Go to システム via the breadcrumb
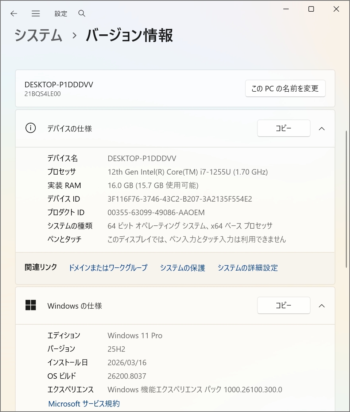Image resolution: width=350 pixels, height=412 pixels. tap(38, 36)
